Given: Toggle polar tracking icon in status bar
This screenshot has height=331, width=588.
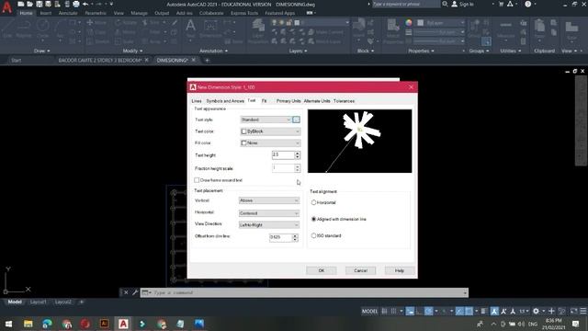Looking at the screenshot, I should pos(428,311).
